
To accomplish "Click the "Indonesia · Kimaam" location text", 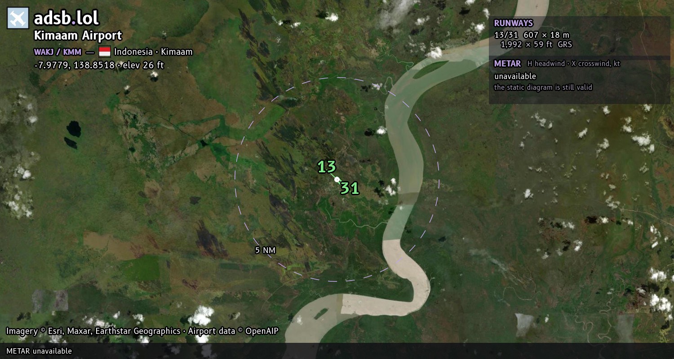I will point(153,52).
